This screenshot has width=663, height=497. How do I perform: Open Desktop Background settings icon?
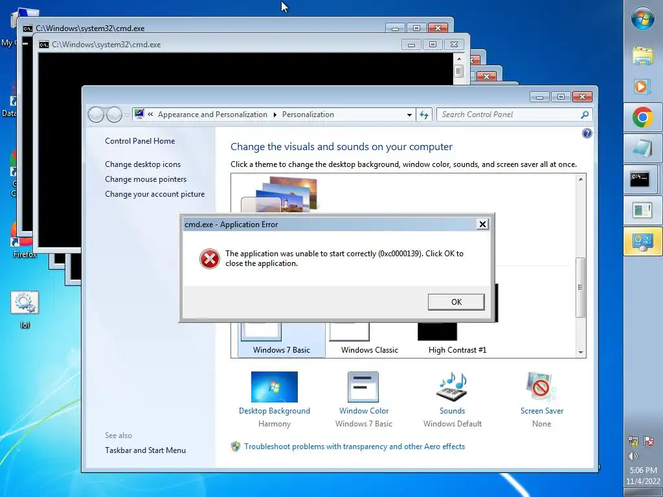click(x=275, y=387)
